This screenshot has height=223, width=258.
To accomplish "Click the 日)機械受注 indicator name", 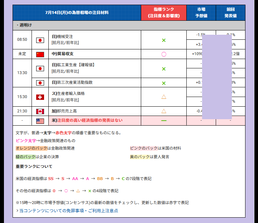I will pyautogui.click(x=62, y=37).
